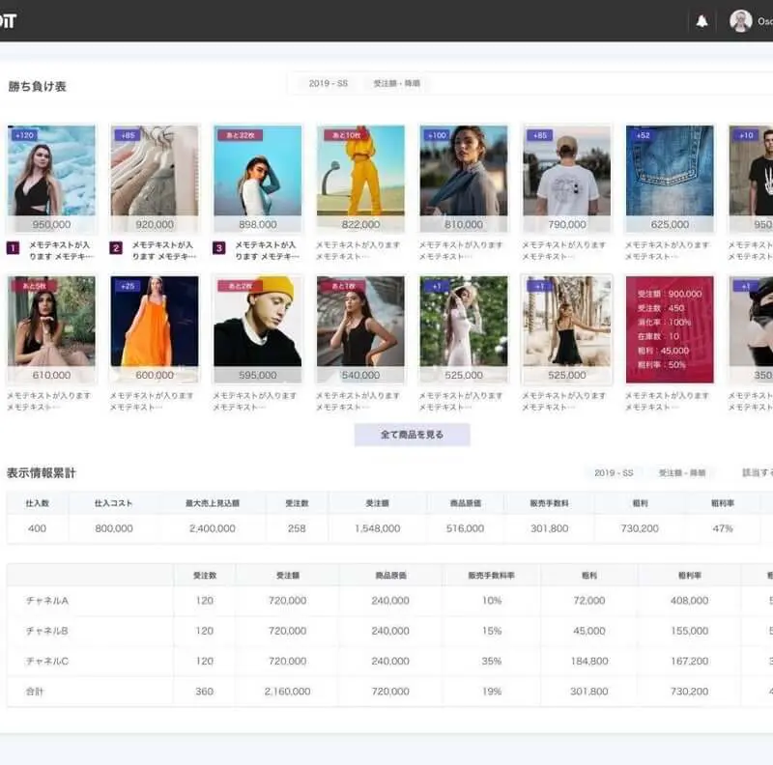Screen dimensions: 773x765
Task: Select rank 1 badge under first product
Action: (x=13, y=248)
